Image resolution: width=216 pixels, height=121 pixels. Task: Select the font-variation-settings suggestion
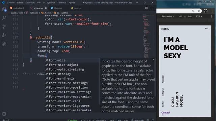[x=72, y=92]
